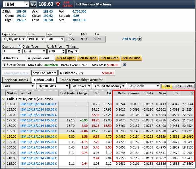Open the Around the Money dropdown

coord(109,86)
